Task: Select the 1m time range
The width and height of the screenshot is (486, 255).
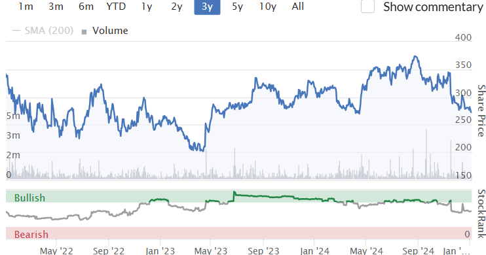Action: coord(26,6)
